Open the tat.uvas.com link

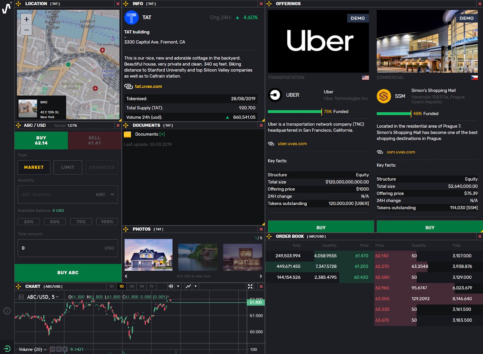(148, 87)
